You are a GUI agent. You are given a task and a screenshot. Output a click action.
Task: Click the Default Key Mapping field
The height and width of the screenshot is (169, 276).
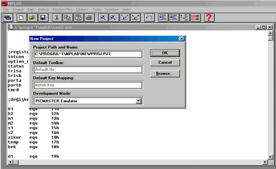[88, 85]
